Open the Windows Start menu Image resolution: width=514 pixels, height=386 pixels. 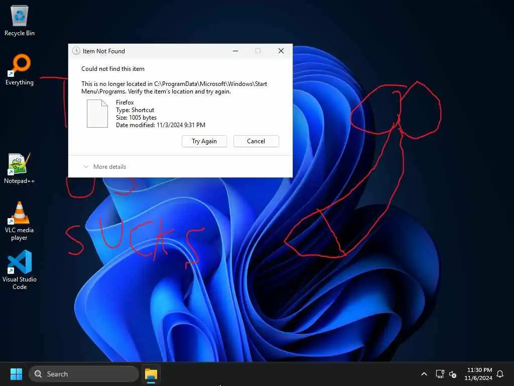click(x=16, y=374)
